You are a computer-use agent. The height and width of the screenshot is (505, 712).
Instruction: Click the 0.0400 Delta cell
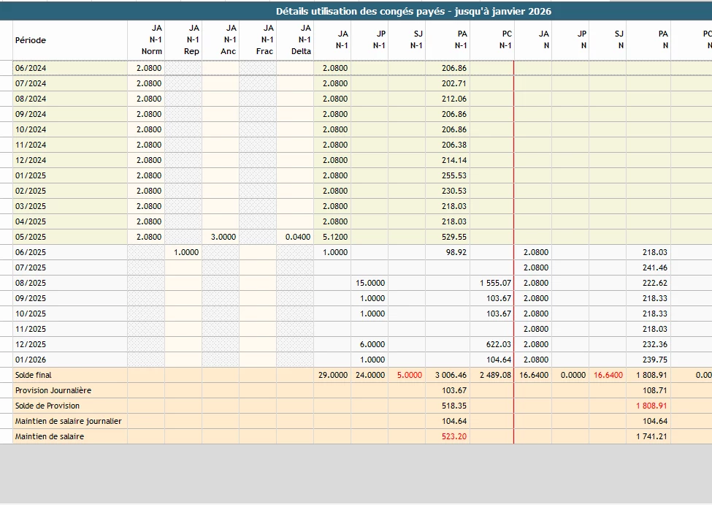(x=299, y=237)
